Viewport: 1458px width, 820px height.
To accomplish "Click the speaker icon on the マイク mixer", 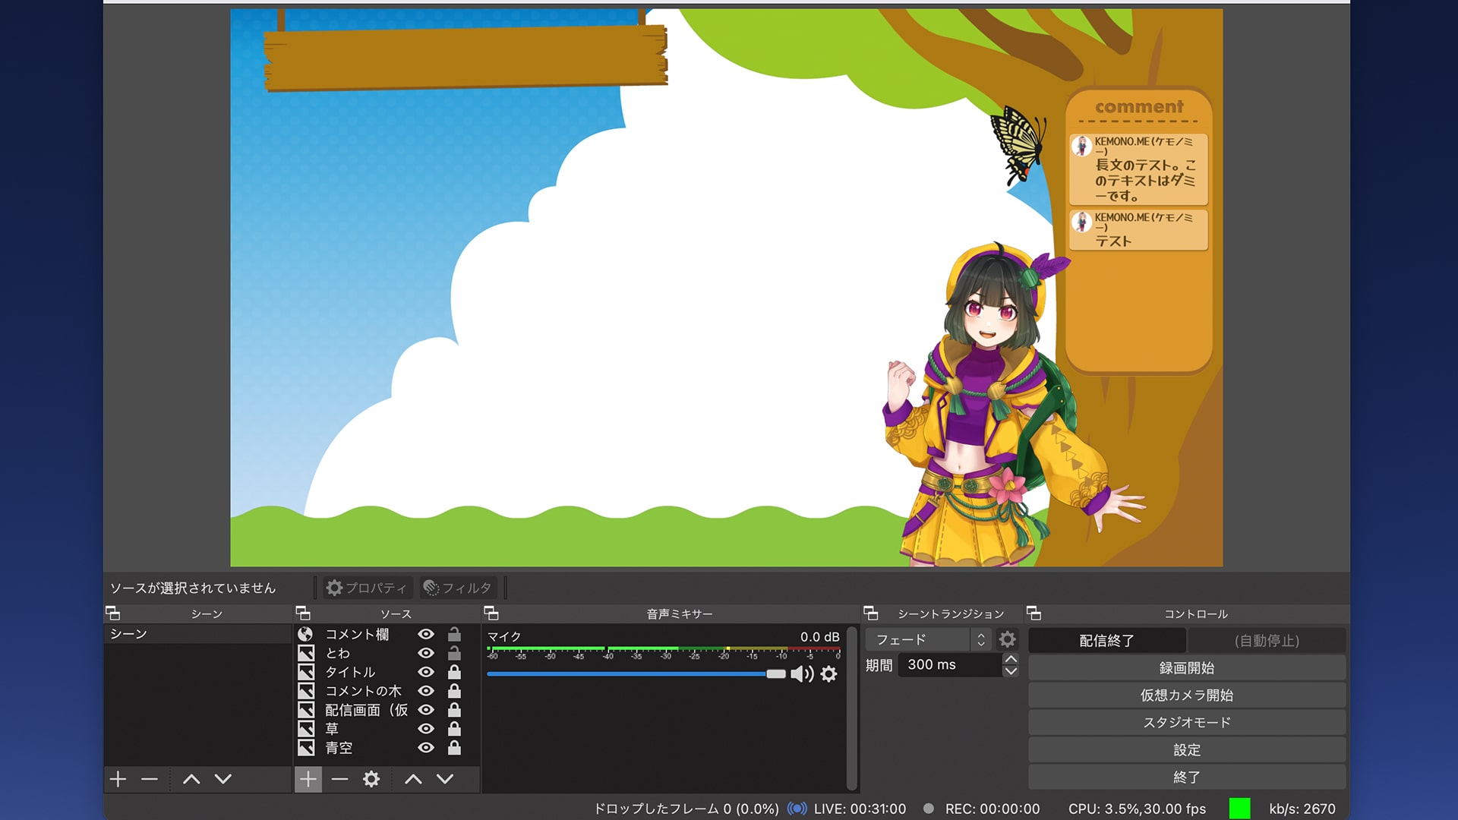I will click(x=803, y=673).
